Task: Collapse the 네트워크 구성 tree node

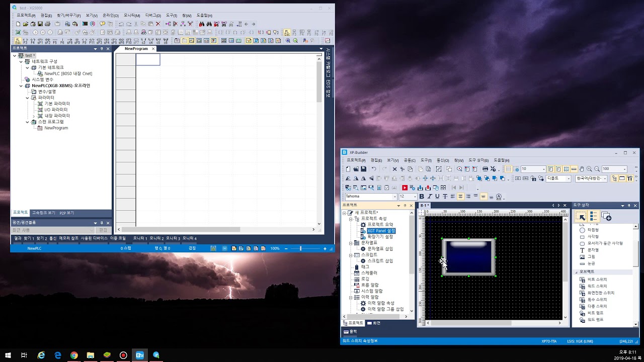Action: coord(21,61)
